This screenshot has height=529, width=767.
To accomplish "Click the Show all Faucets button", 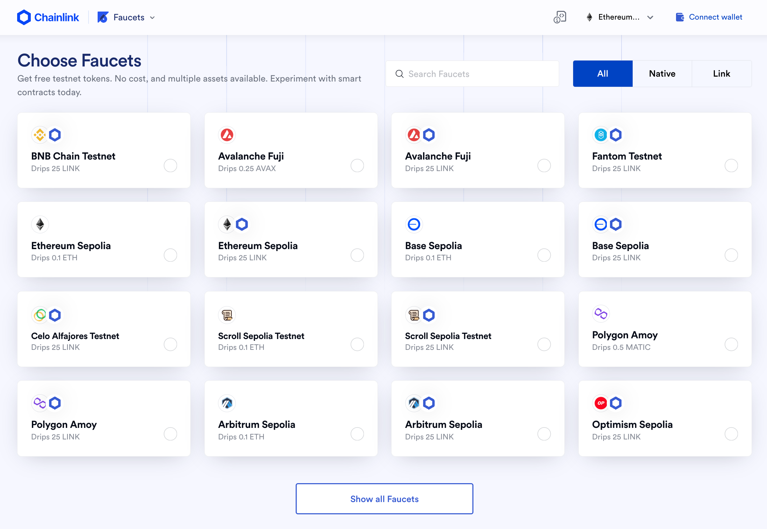I will tap(384, 499).
